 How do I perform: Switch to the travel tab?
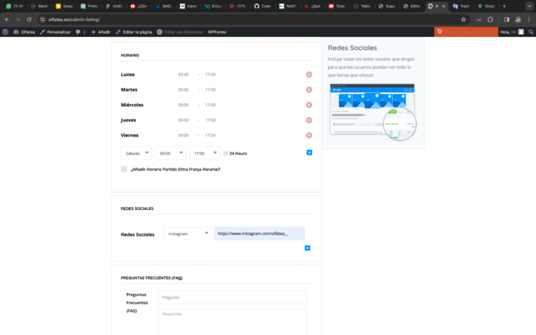(188, 6)
